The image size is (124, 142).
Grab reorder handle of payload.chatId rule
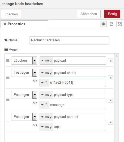click(8, 78)
